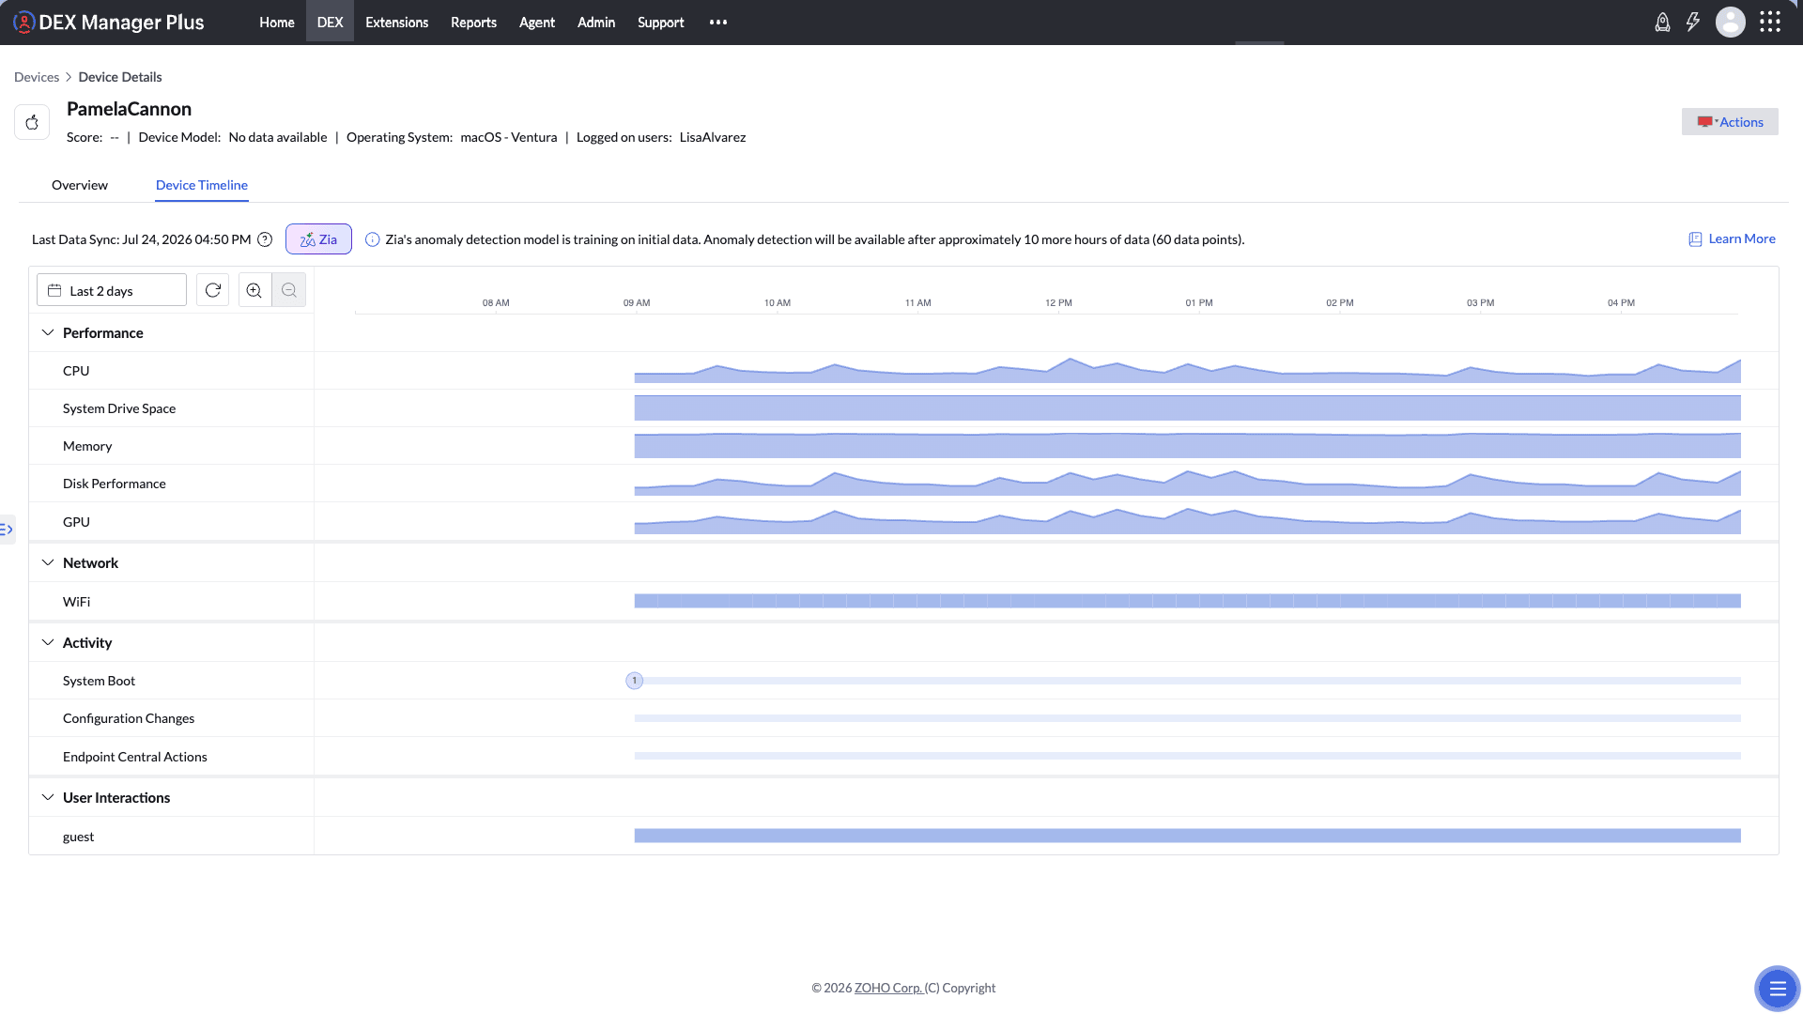Select the Configuration Changes row label
The width and height of the screenshot is (1803, 1014).
129,718
